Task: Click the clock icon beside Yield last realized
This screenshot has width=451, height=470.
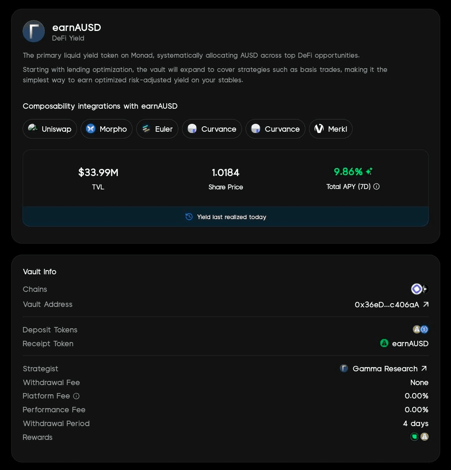Action: 189,217
